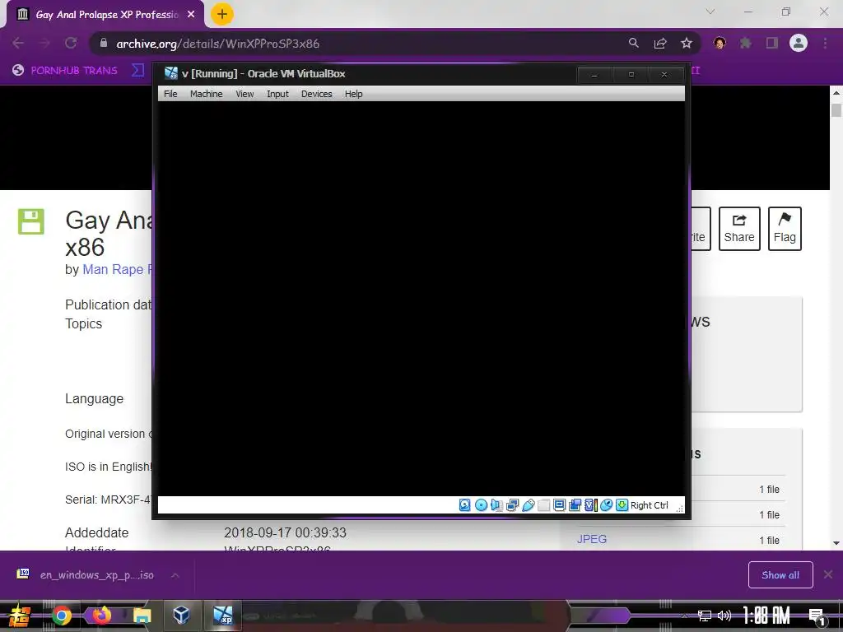The width and height of the screenshot is (843, 632).
Task: Open the JPEG download option link
Action: tap(592, 539)
